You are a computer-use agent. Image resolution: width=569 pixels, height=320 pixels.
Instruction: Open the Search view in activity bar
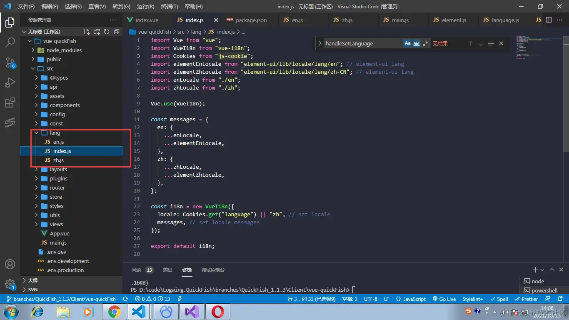pos(10,42)
